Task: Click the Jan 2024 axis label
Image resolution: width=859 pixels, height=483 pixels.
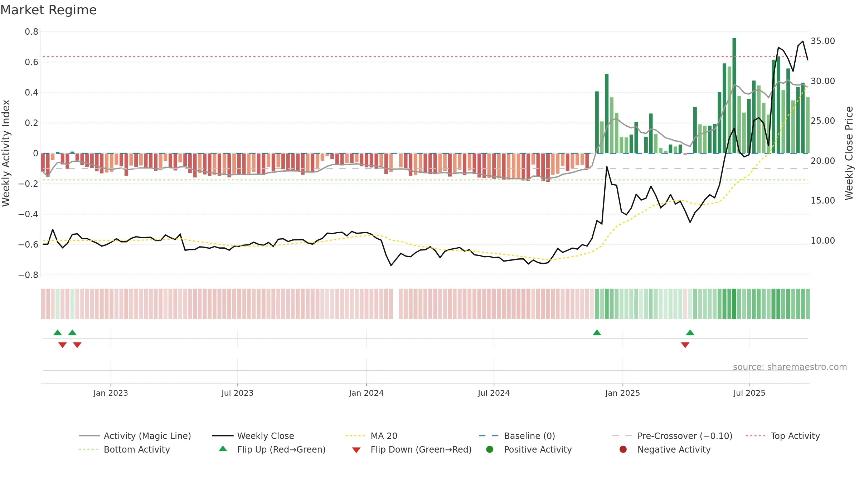Action: click(366, 393)
